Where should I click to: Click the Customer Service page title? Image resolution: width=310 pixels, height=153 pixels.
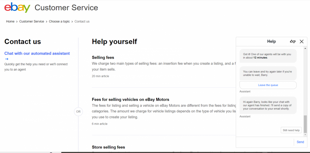(66, 8)
